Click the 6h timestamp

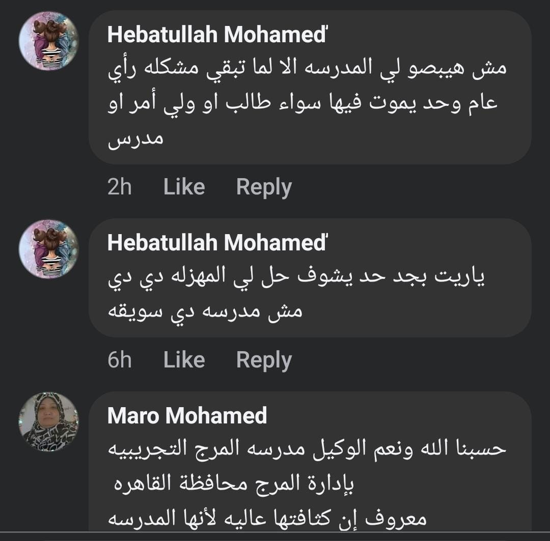click(120, 360)
